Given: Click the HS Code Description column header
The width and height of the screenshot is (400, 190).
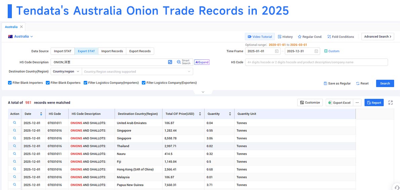Looking at the screenshot, I should click(91, 114).
